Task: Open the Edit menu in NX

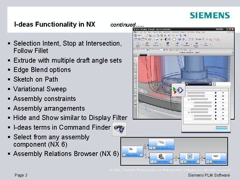Action: point(141,32)
